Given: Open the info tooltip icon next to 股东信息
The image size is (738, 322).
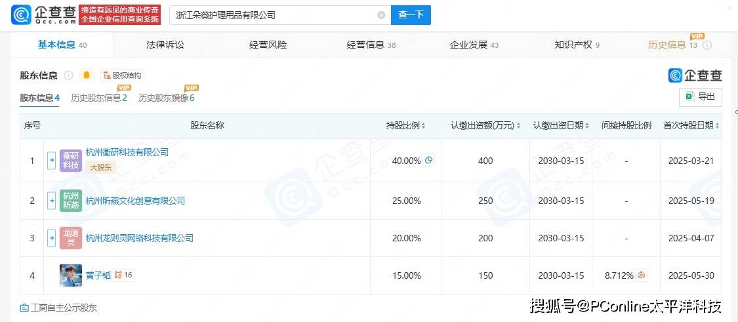Looking at the screenshot, I should tap(68, 75).
